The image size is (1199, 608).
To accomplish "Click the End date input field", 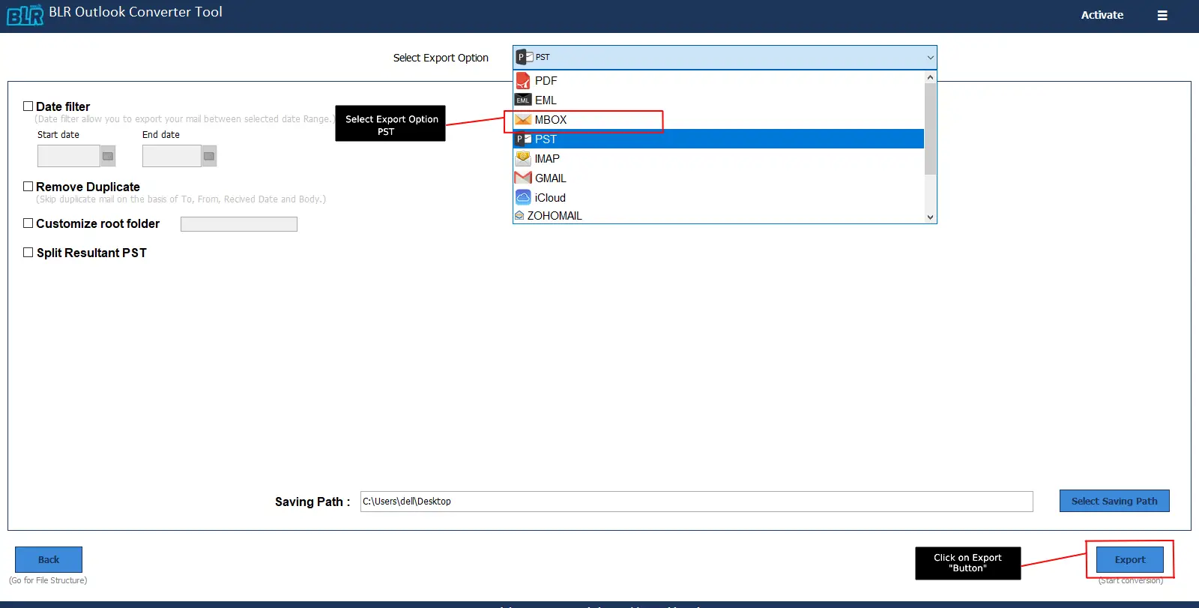I will [x=172, y=156].
